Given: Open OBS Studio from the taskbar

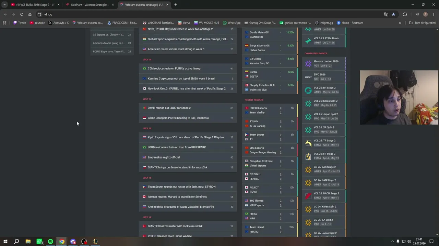Looking at the screenshot, I should 84,242.
